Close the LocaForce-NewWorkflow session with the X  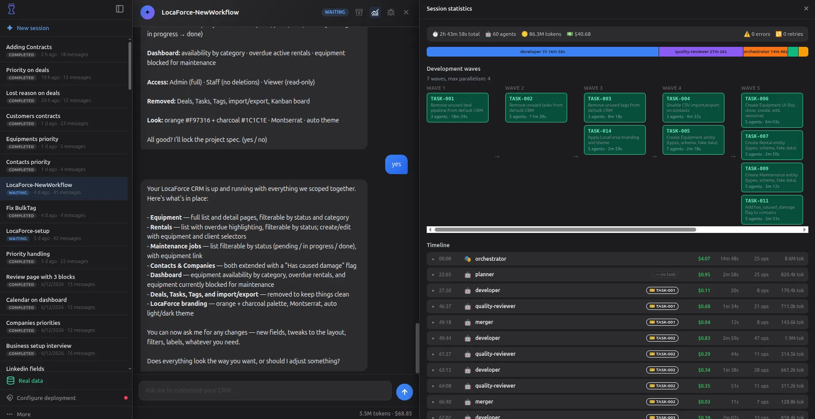coord(406,12)
